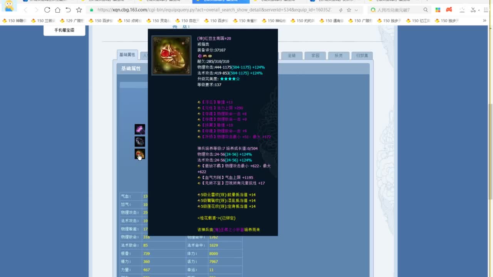Click the item name 红豆生南国+20

click(x=214, y=38)
